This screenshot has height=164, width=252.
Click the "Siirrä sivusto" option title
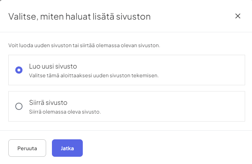pos(48,102)
